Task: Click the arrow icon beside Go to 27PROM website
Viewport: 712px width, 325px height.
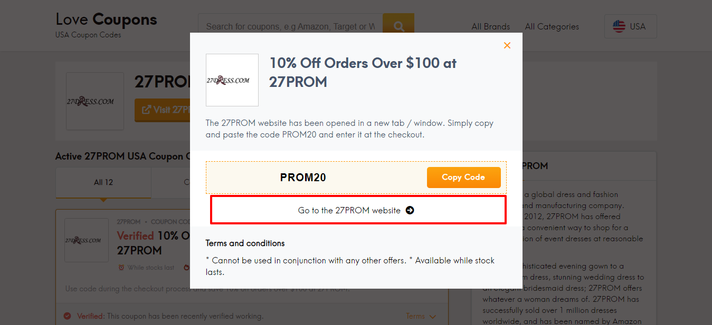Action: [x=410, y=210]
